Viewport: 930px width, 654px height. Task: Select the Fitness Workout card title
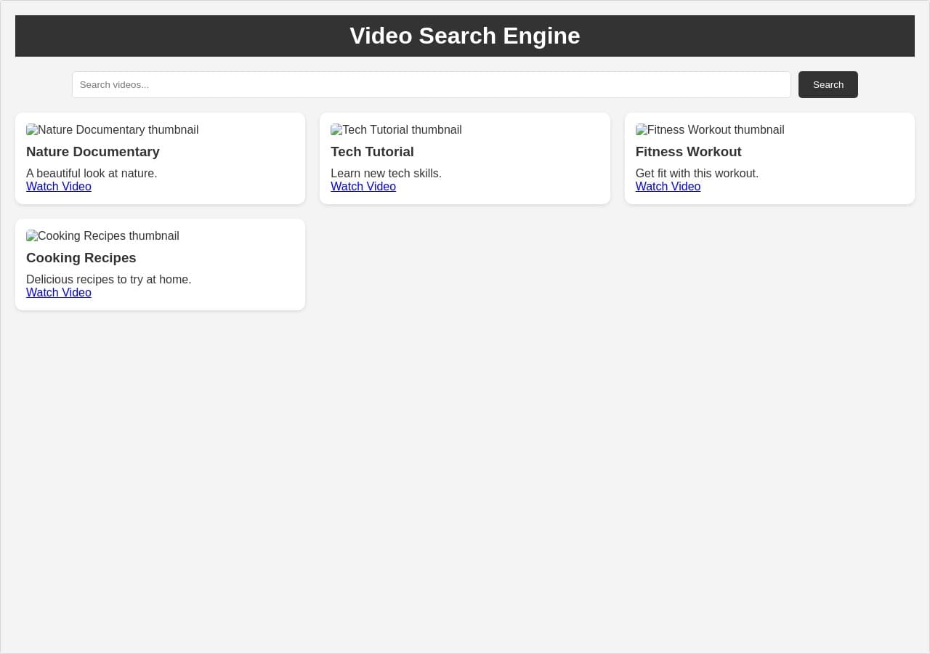pyautogui.click(x=688, y=152)
